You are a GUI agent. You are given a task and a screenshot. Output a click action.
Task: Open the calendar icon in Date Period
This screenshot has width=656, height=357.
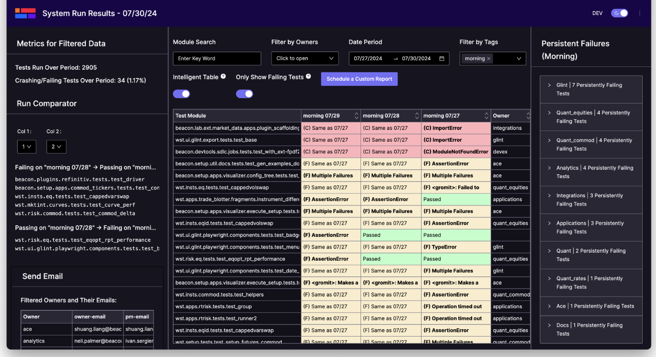coord(442,58)
